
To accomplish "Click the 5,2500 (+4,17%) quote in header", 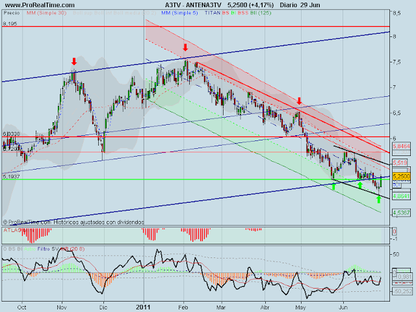I will coord(250,5).
